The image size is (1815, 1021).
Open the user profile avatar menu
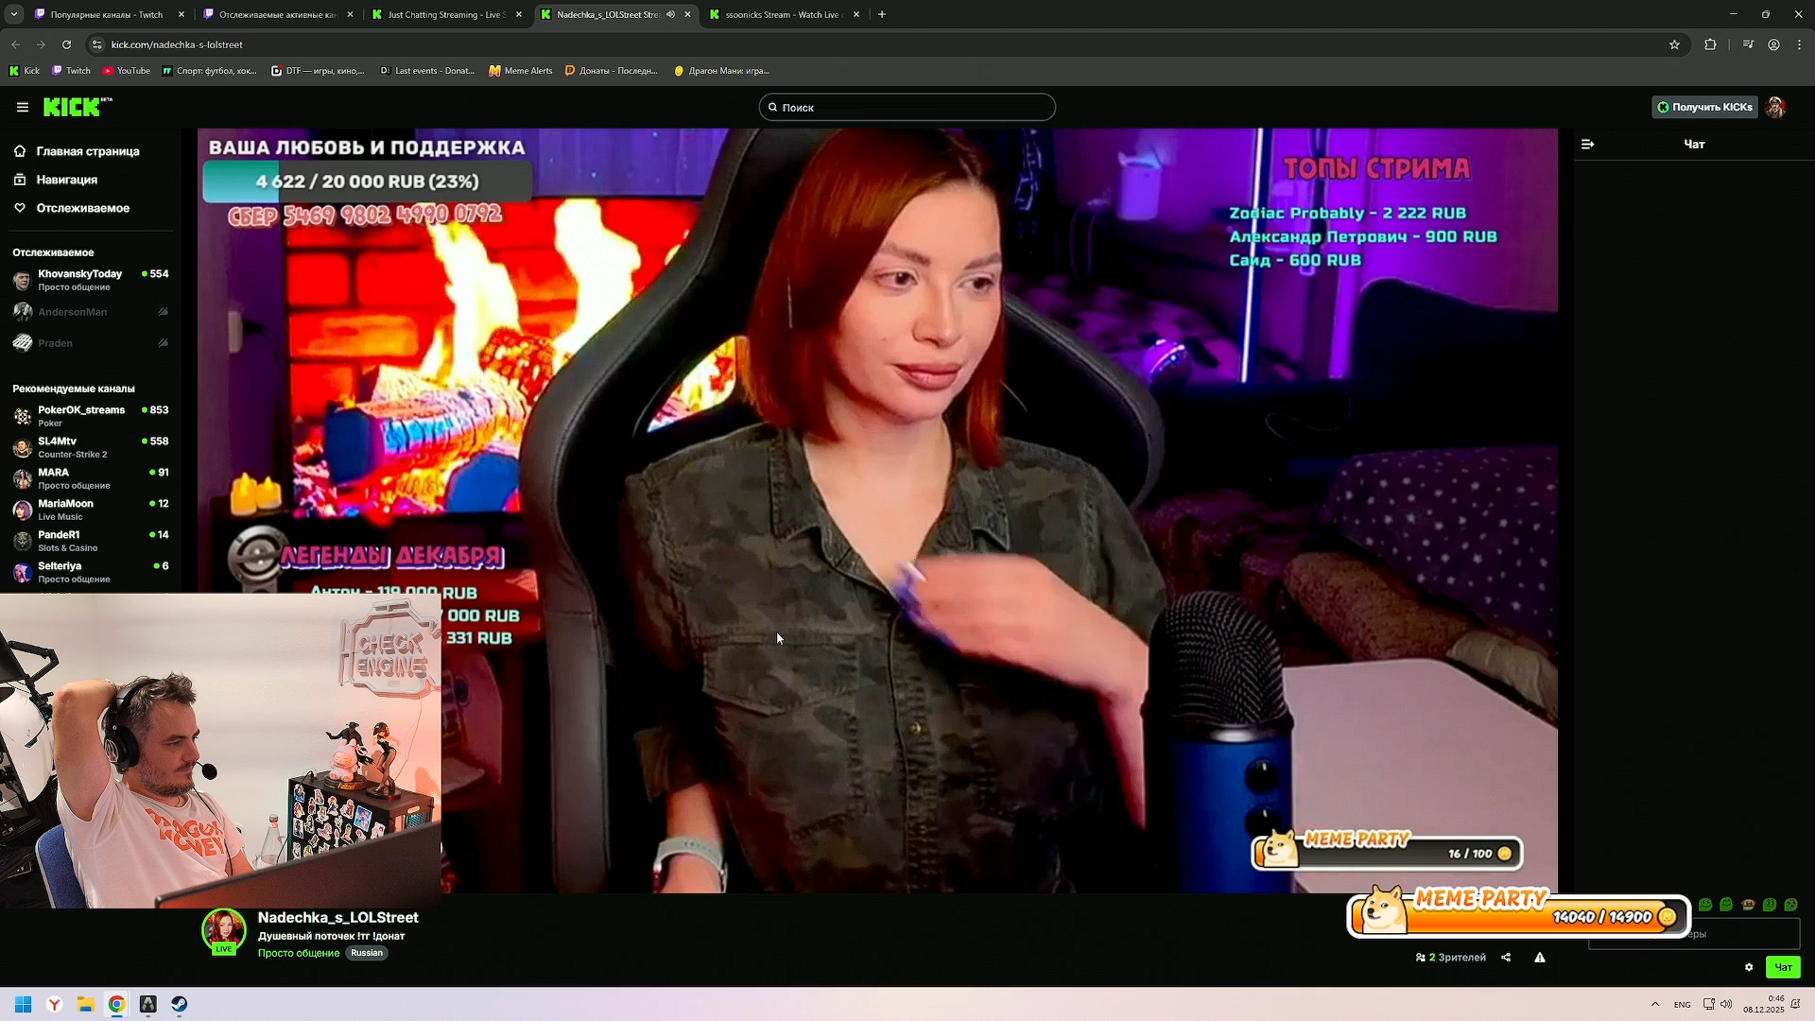[1776, 108]
